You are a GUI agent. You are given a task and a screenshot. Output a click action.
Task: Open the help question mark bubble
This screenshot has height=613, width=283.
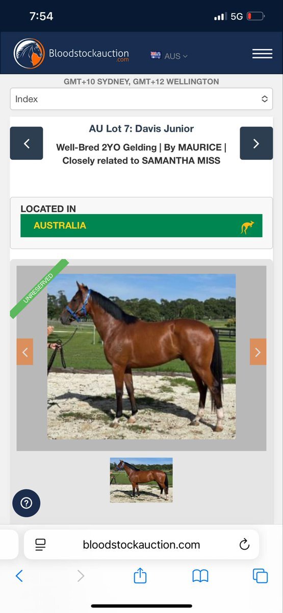tap(27, 503)
